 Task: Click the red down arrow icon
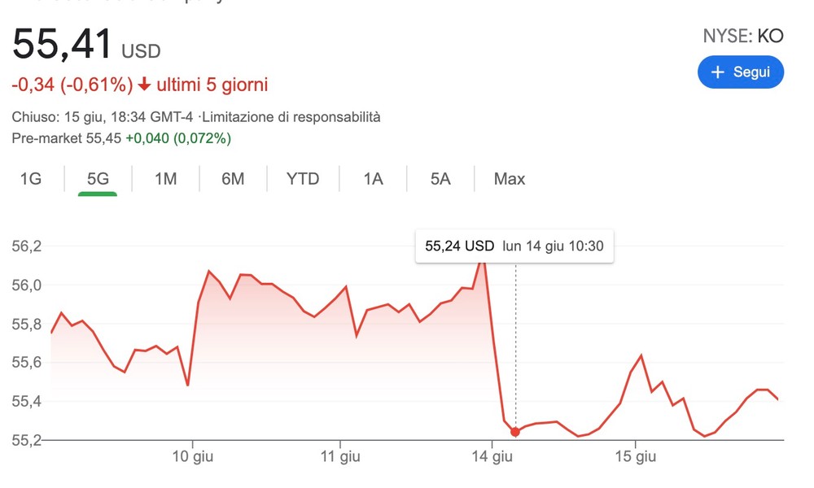tap(144, 85)
